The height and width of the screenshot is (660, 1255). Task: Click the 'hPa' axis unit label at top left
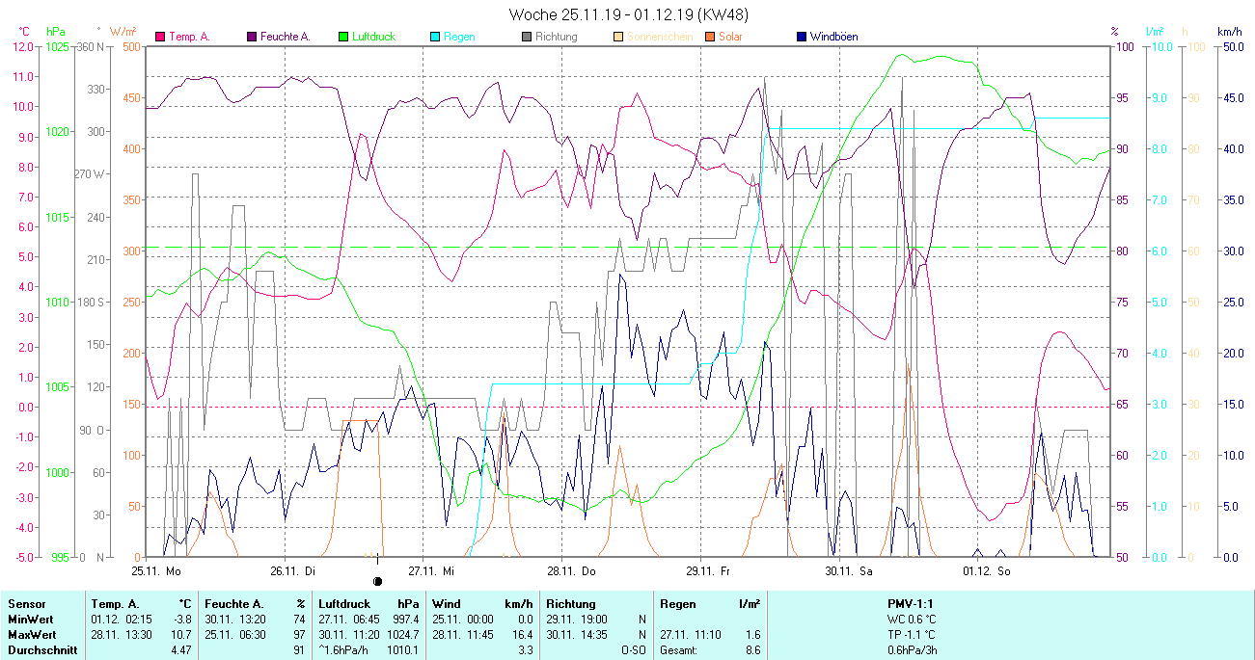pyautogui.click(x=56, y=32)
